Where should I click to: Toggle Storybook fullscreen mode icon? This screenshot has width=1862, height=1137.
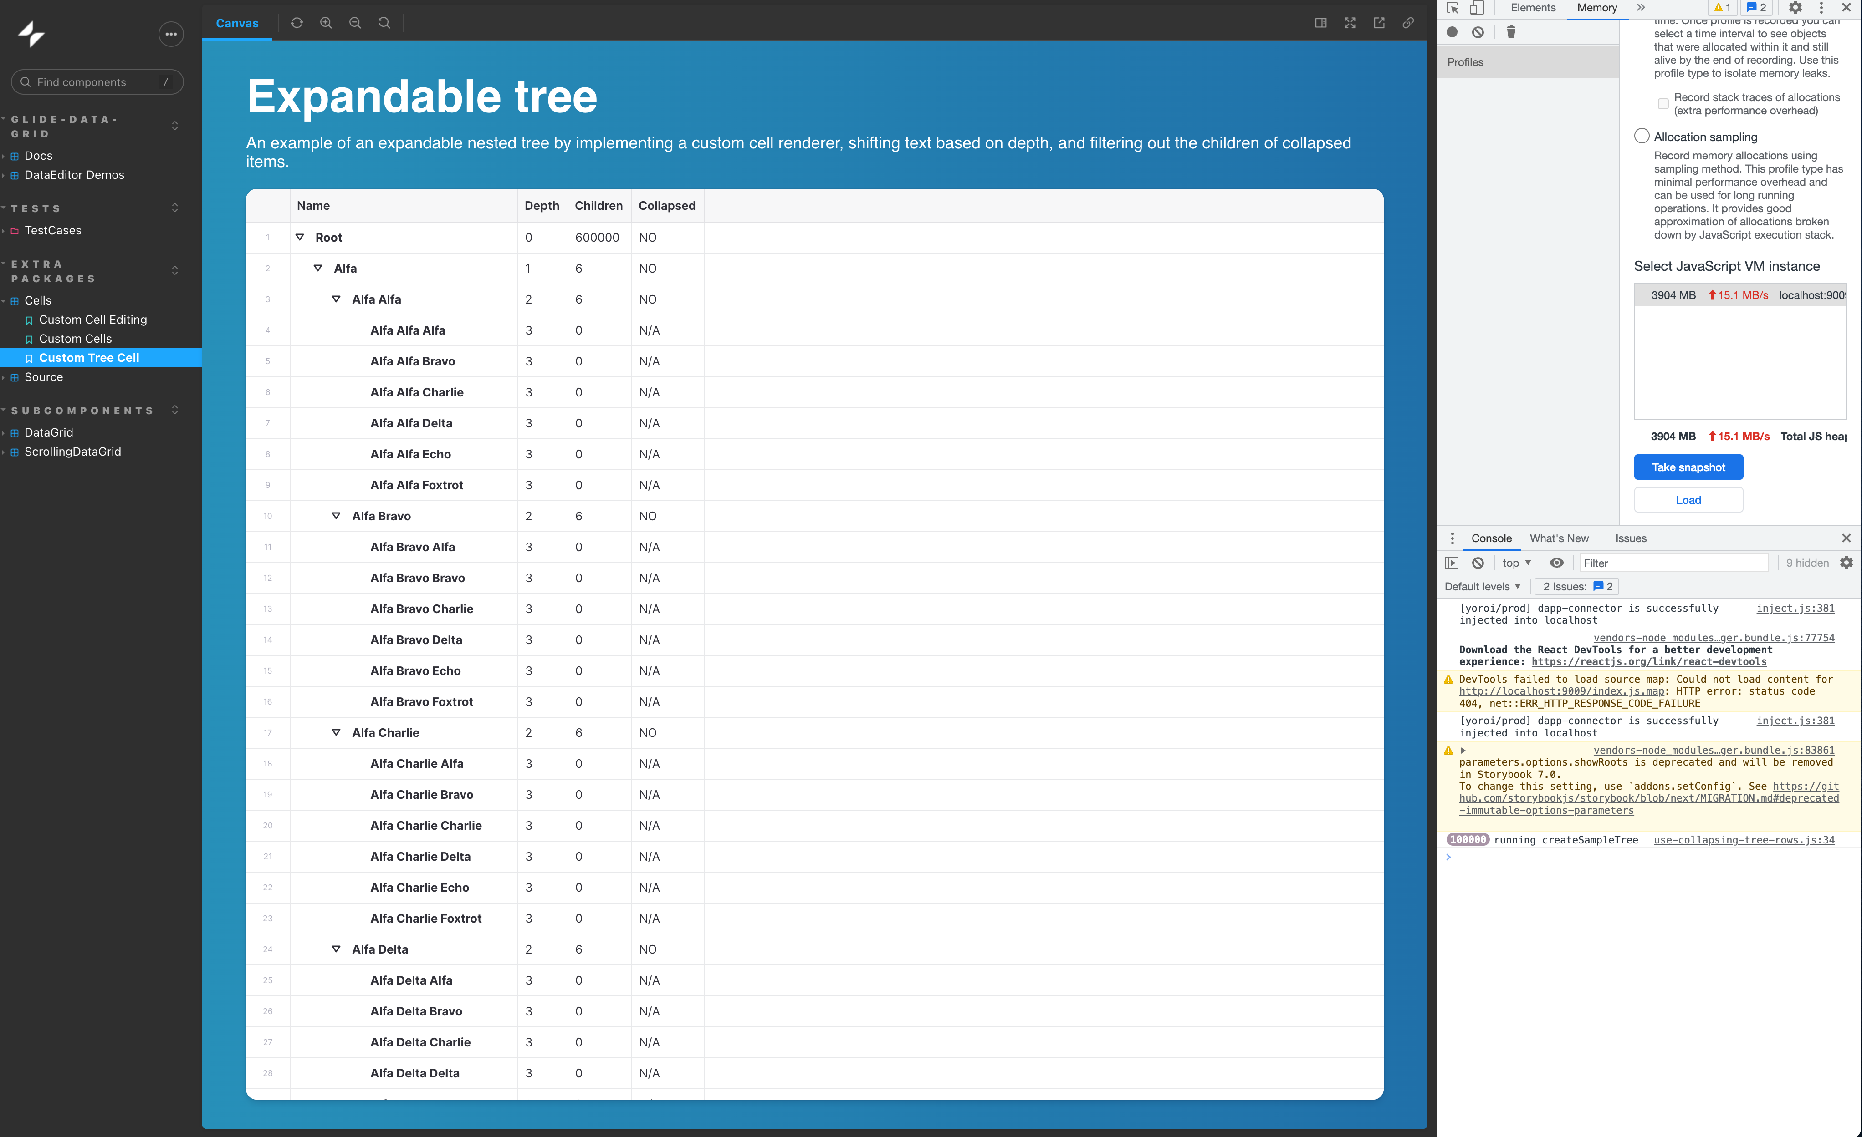1350,23
